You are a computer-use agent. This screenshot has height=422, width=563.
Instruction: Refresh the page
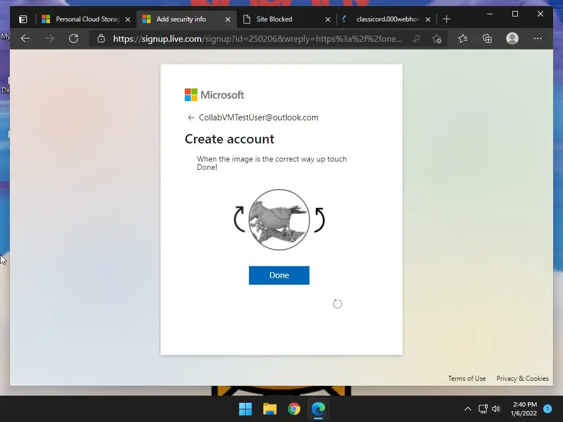pos(74,38)
